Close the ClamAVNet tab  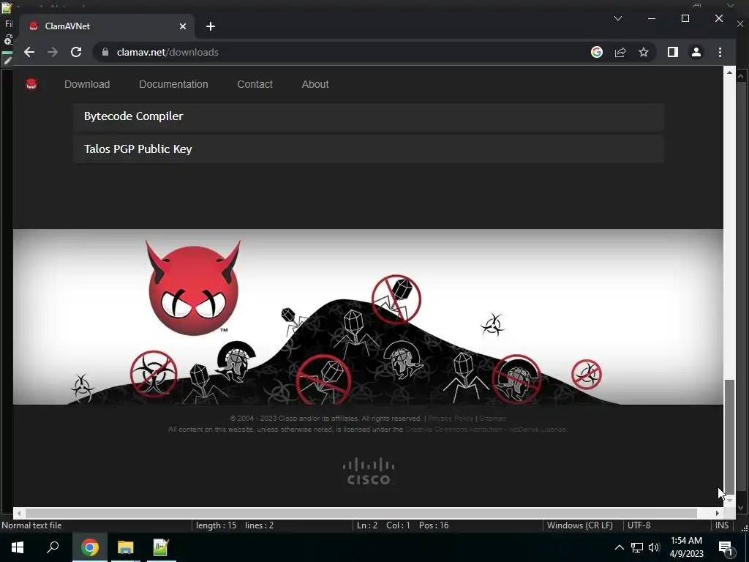coord(182,26)
